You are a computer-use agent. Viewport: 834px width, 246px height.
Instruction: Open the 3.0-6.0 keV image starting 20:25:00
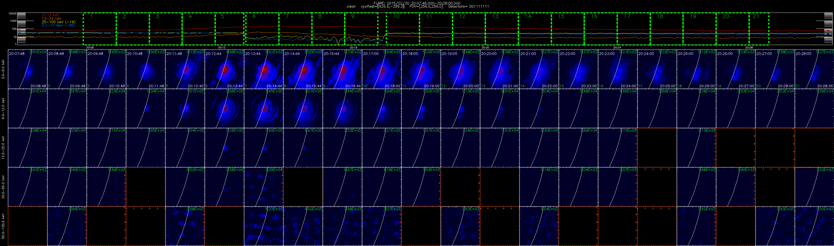point(696,69)
